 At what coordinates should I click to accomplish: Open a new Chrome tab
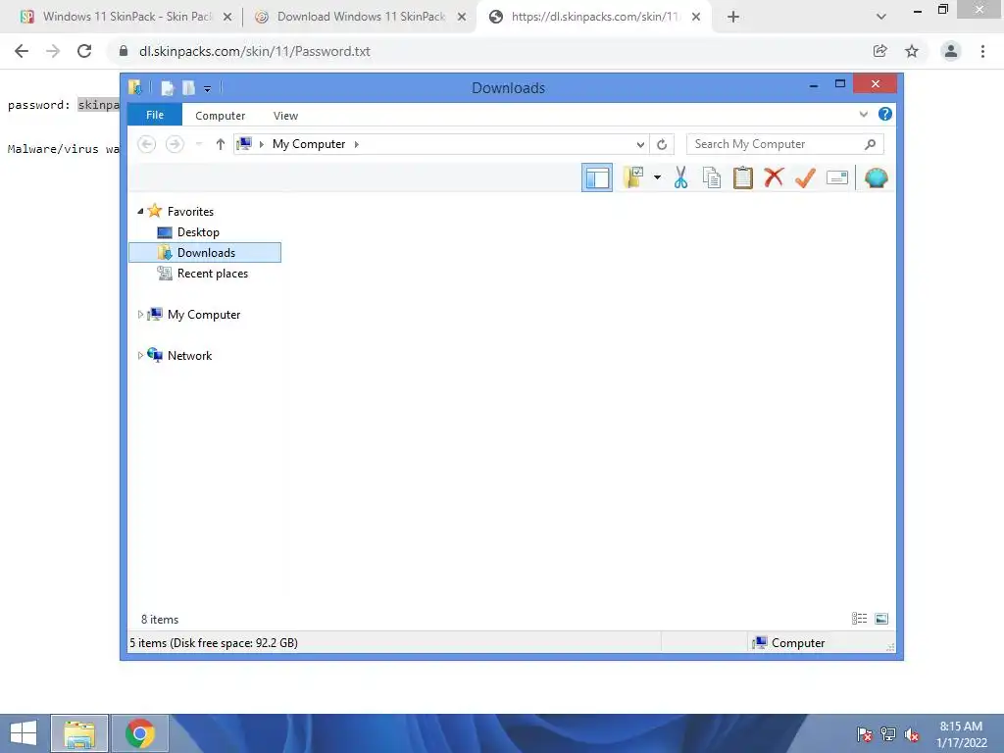[733, 18]
